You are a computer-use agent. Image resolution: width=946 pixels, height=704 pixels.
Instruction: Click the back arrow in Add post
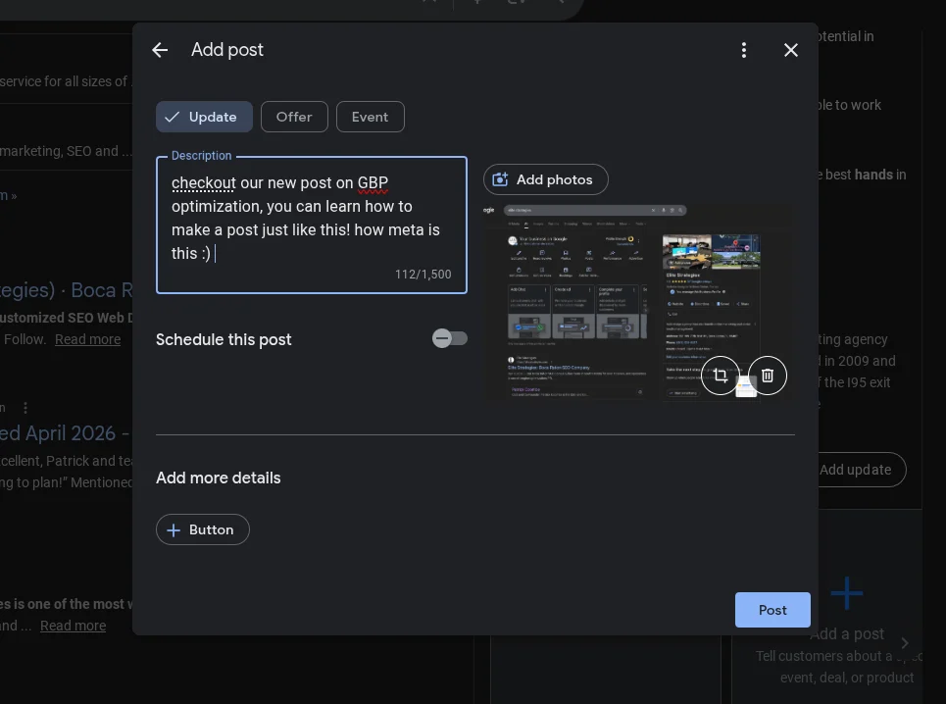coord(160,50)
